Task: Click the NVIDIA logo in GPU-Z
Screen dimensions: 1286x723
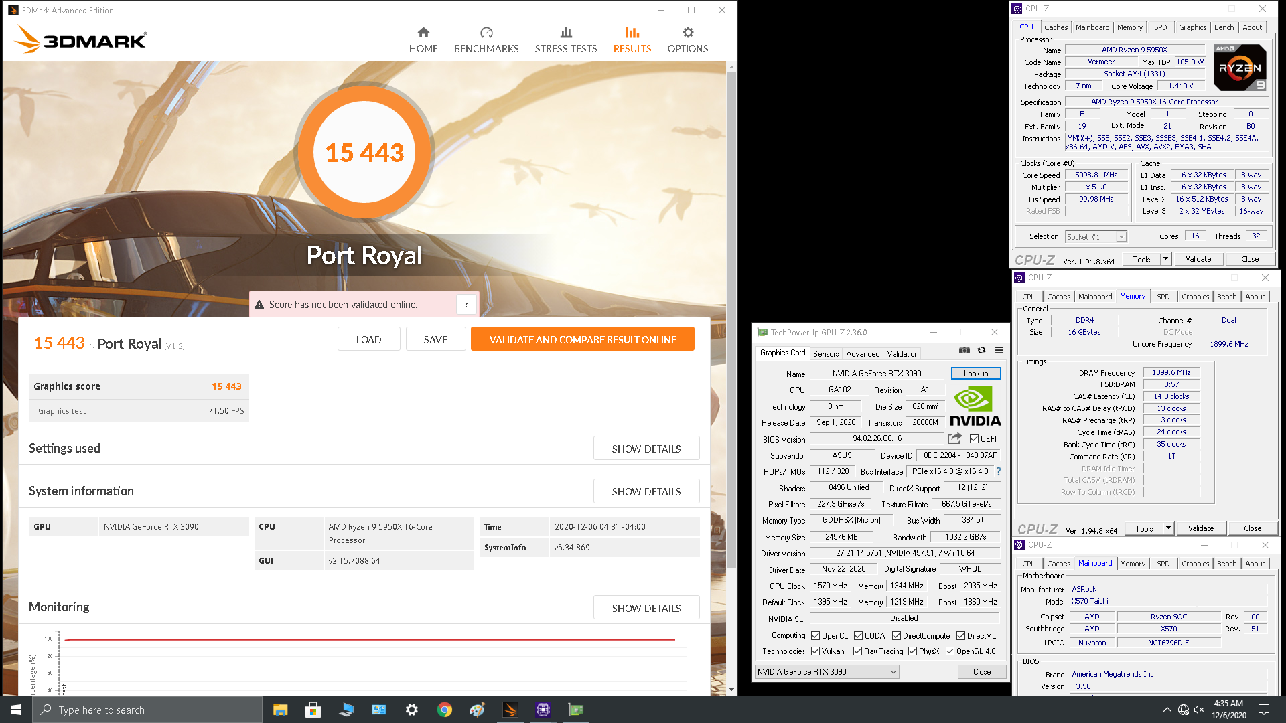Action: pyautogui.click(x=975, y=406)
